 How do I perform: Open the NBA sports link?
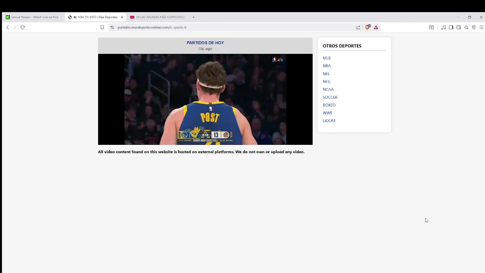click(x=327, y=66)
